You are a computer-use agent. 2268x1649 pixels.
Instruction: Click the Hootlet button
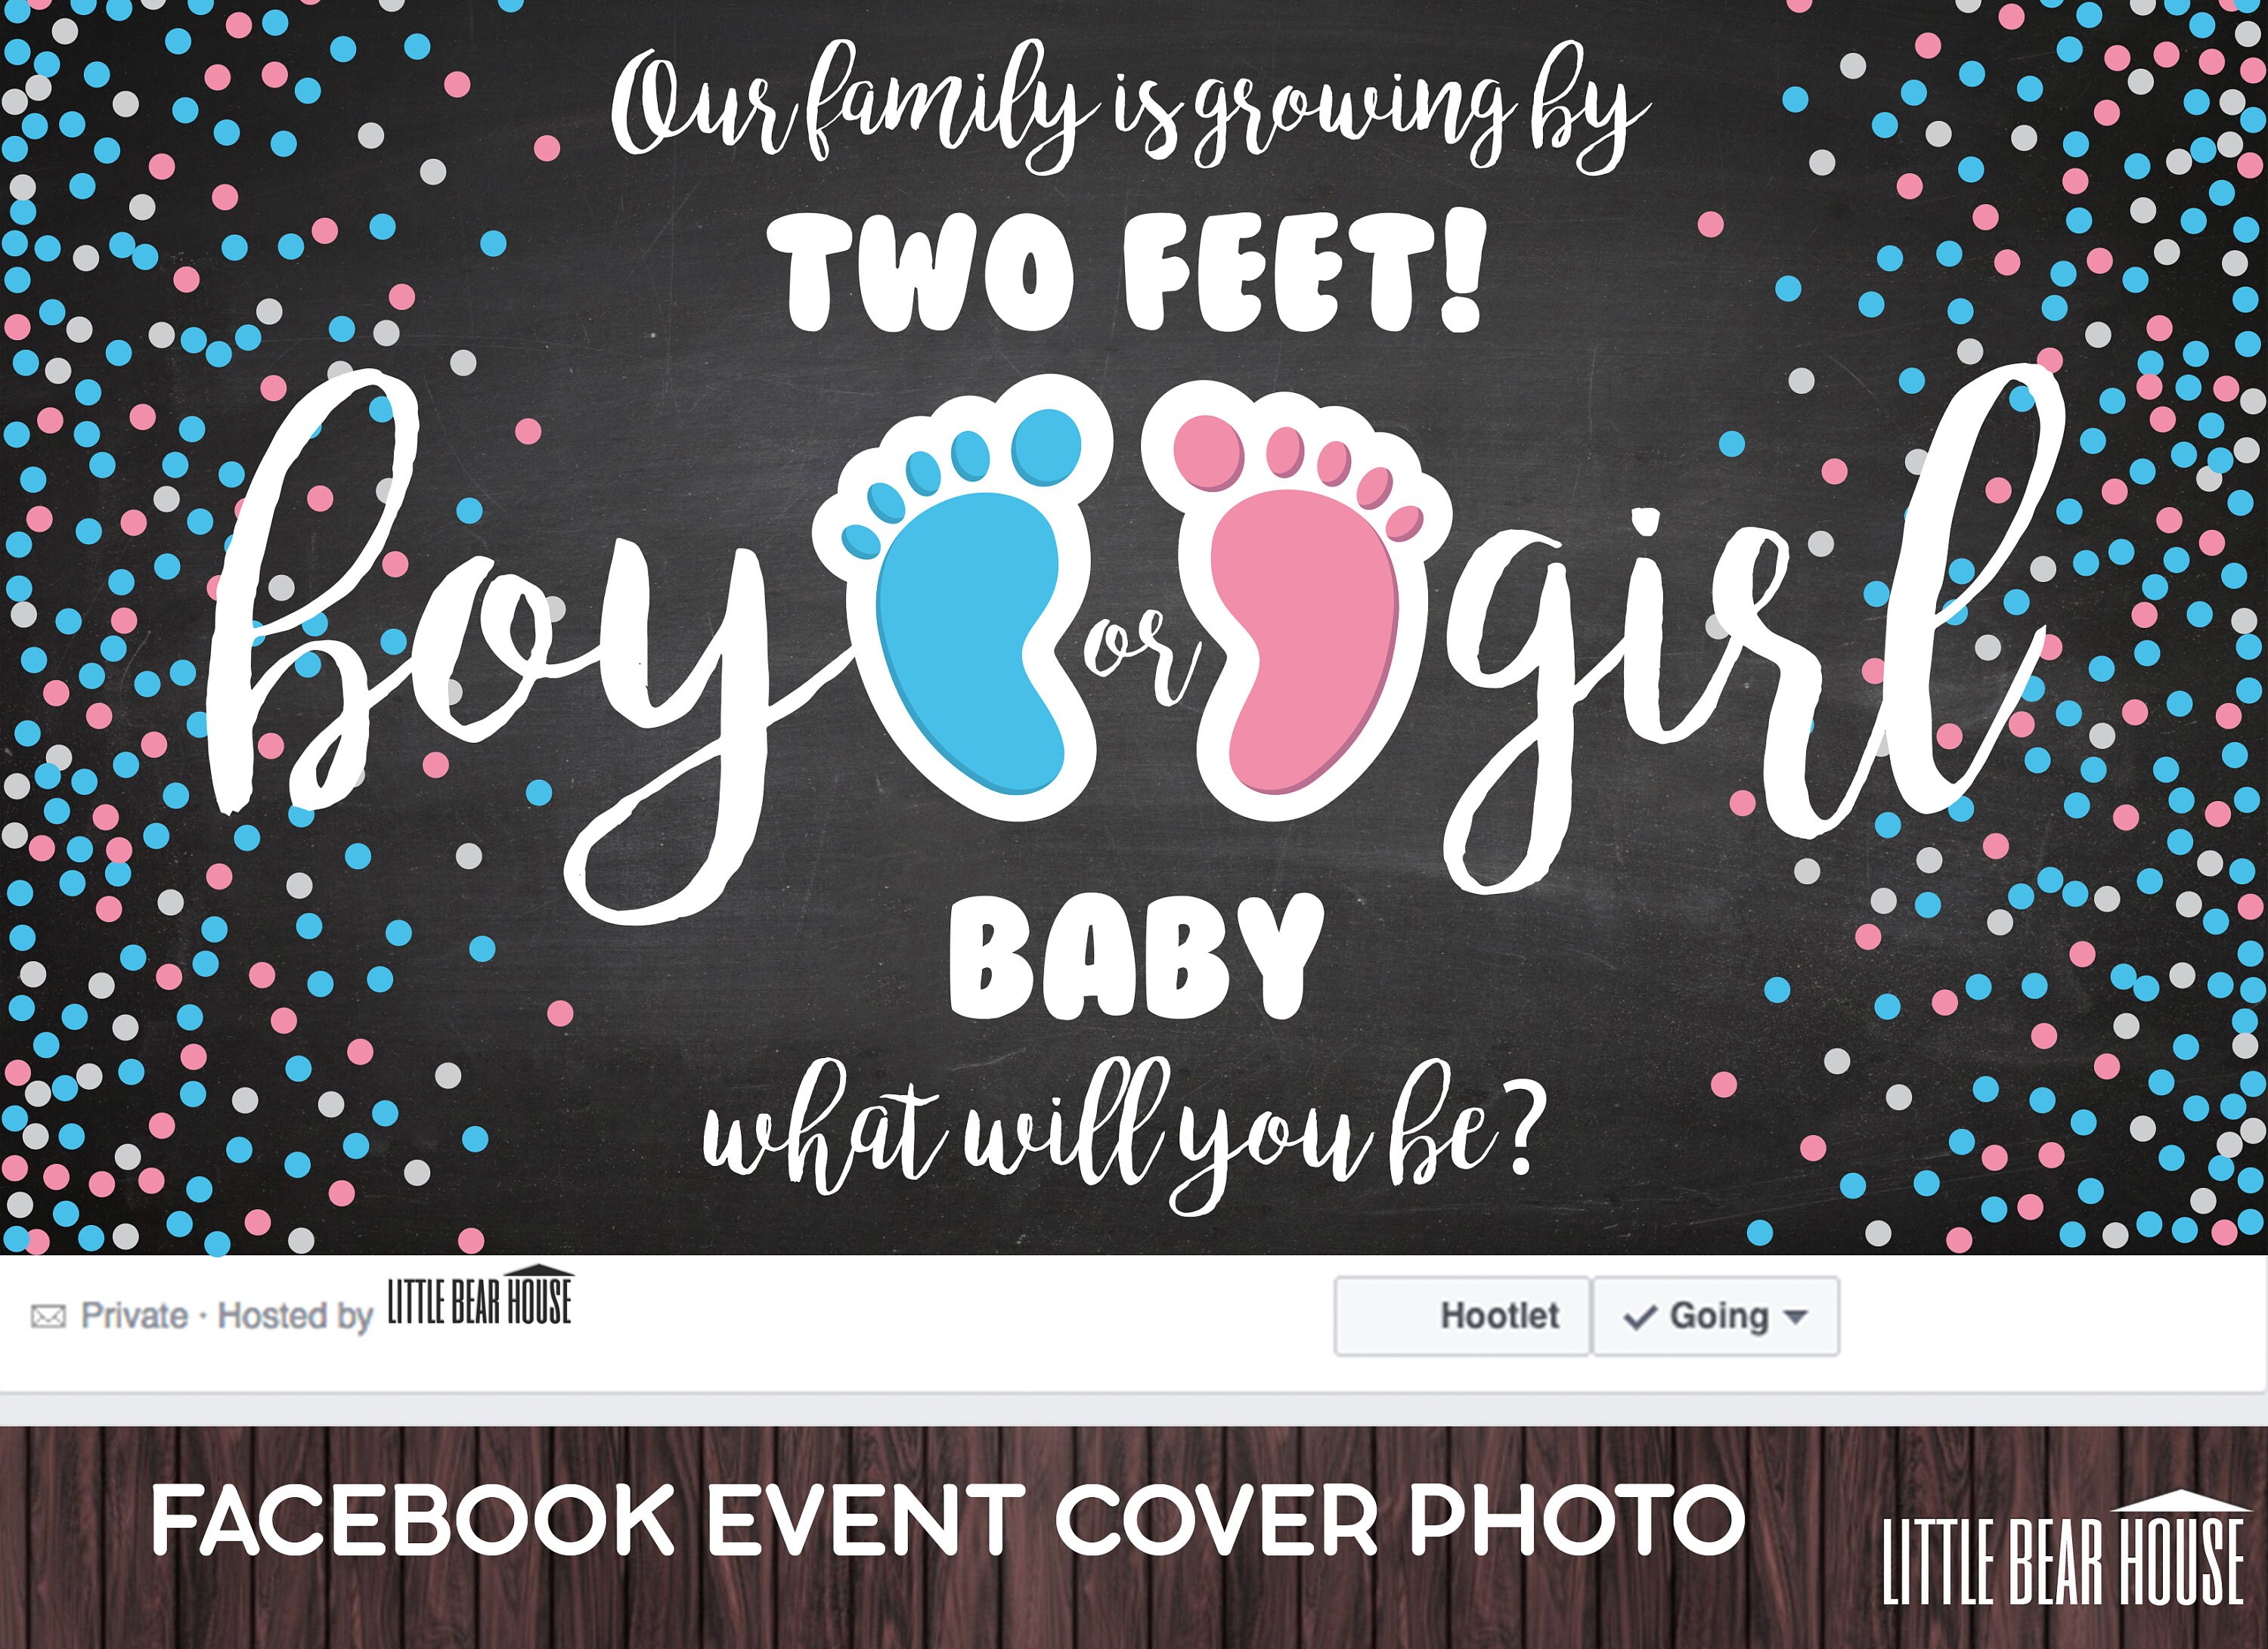(1462, 1316)
